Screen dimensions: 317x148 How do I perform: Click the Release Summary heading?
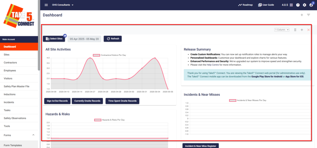pos(197,49)
